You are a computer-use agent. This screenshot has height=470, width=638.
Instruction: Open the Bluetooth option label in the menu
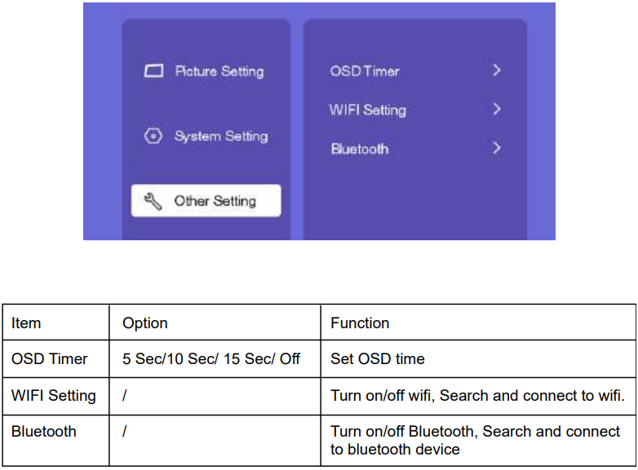pos(359,149)
